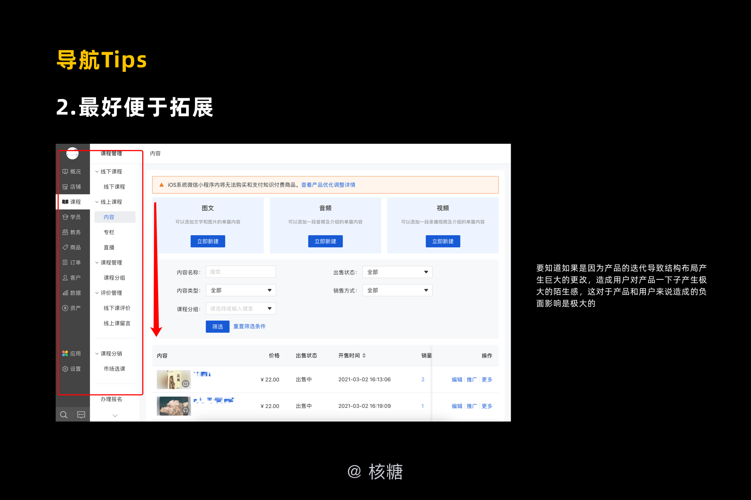Select the 直播 submenu item
751x500 pixels.
(x=109, y=247)
